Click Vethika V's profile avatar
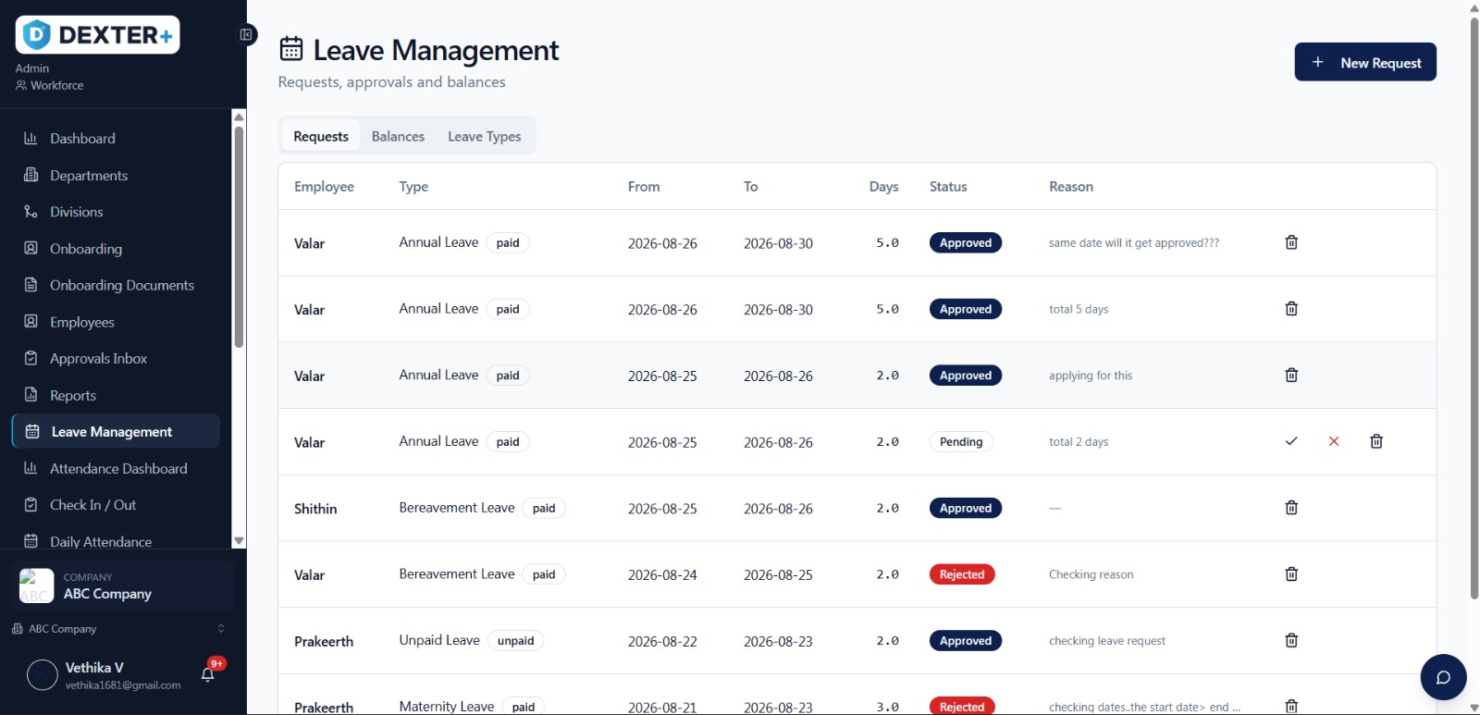The width and height of the screenshot is (1480, 715). point(43,675)
